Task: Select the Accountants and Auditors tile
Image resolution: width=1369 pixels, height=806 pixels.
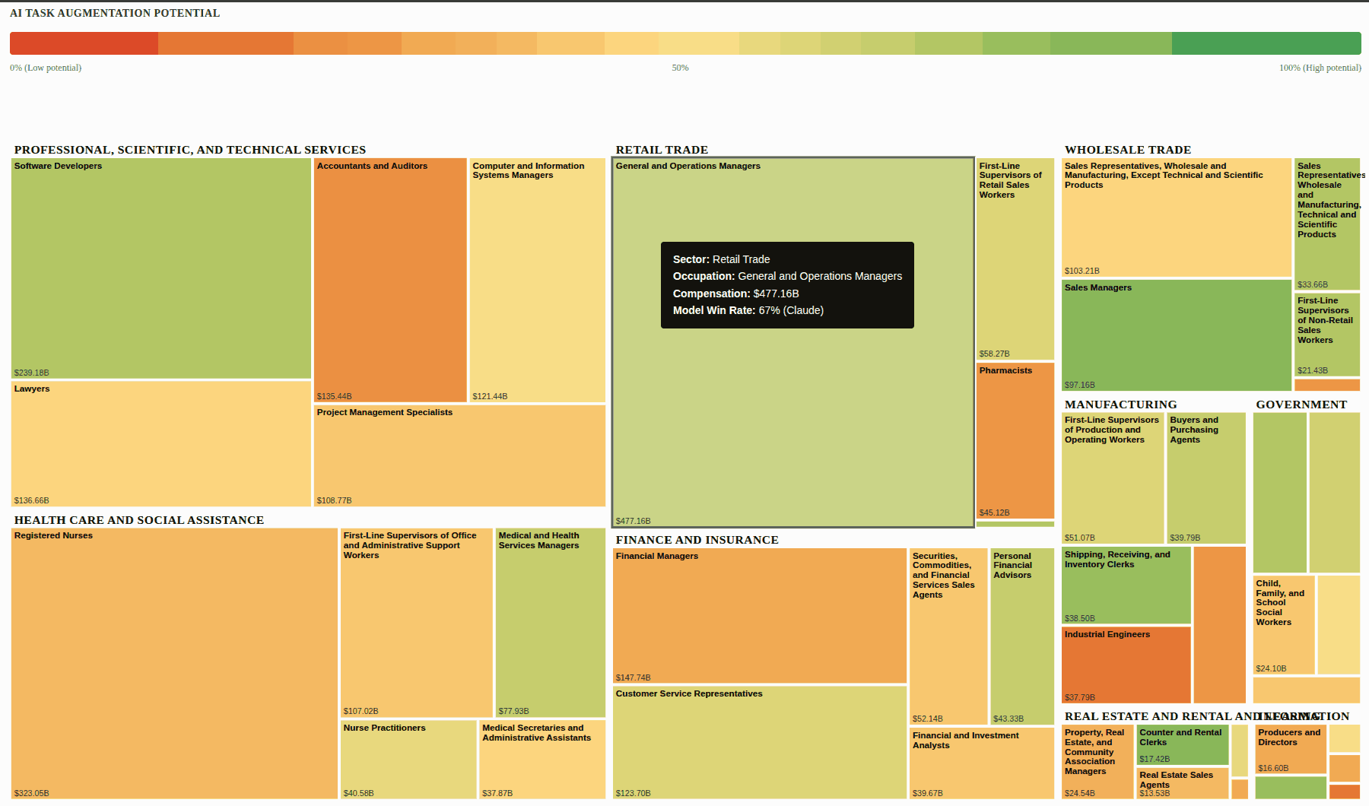Action: pos(390,280)
